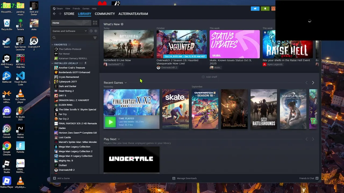Click the library search magnifier icon
The height and width of the screenshot is (193, 344).
tap(54, 38)
